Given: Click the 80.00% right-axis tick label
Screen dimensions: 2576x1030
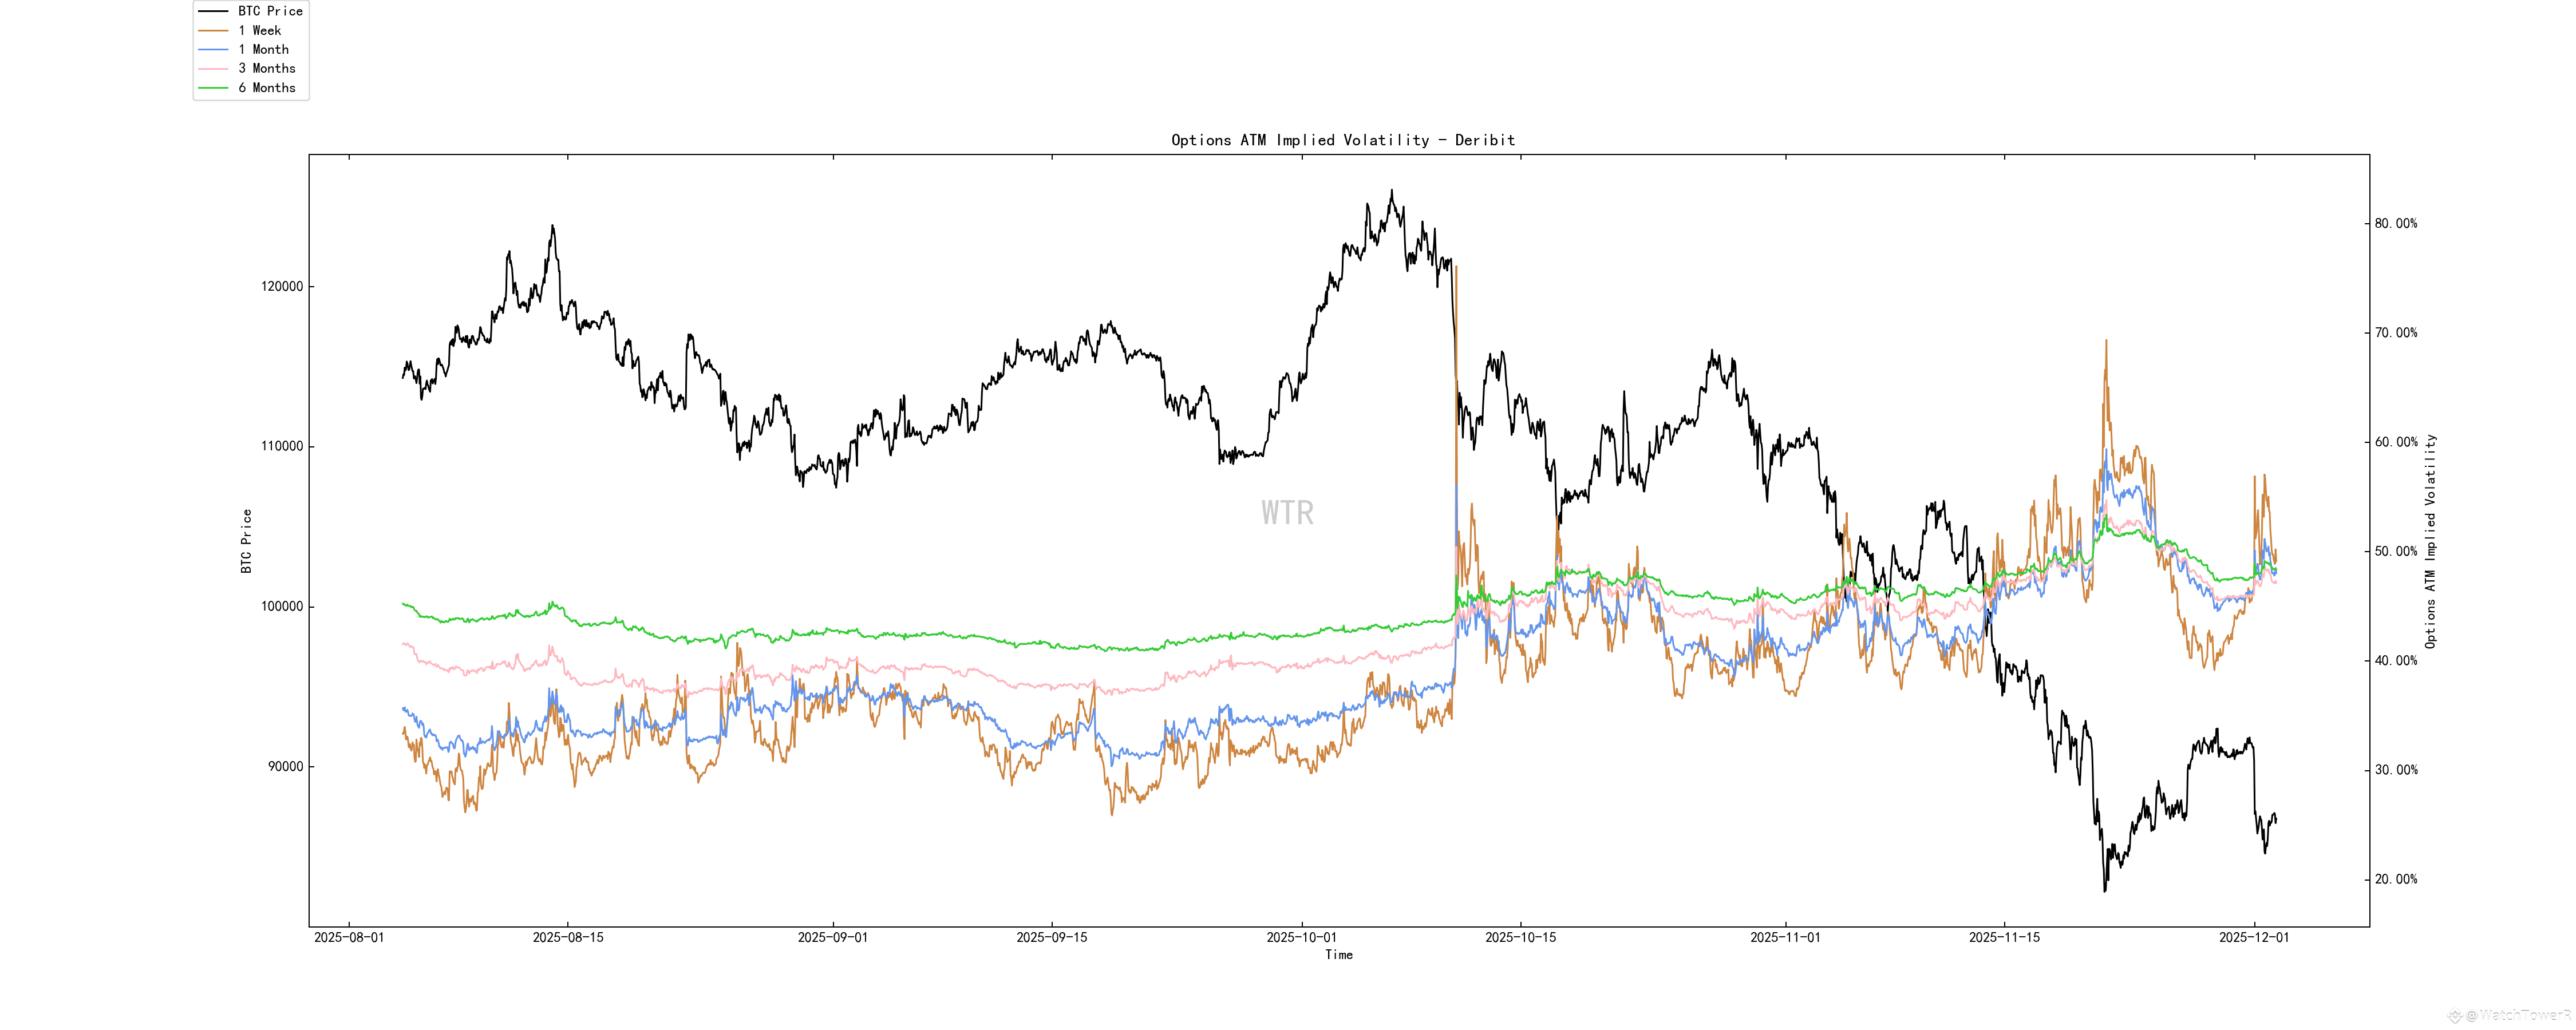Looking at the screenshot, I should [x=2395, y=224].
